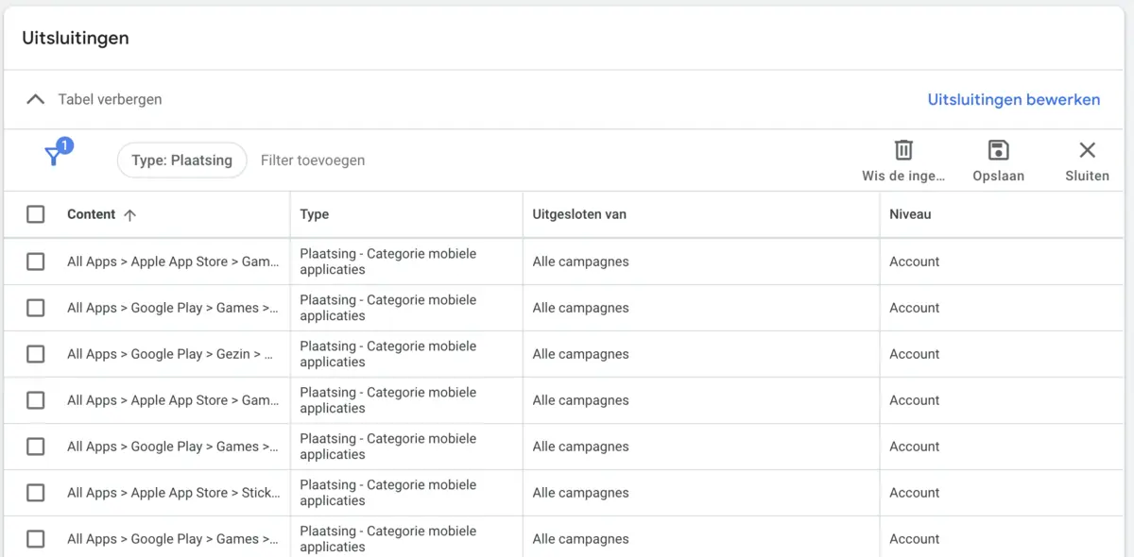Toggle the select-all header checkbox
This screenshot has height=557, width=1134.
coord(35,214)
